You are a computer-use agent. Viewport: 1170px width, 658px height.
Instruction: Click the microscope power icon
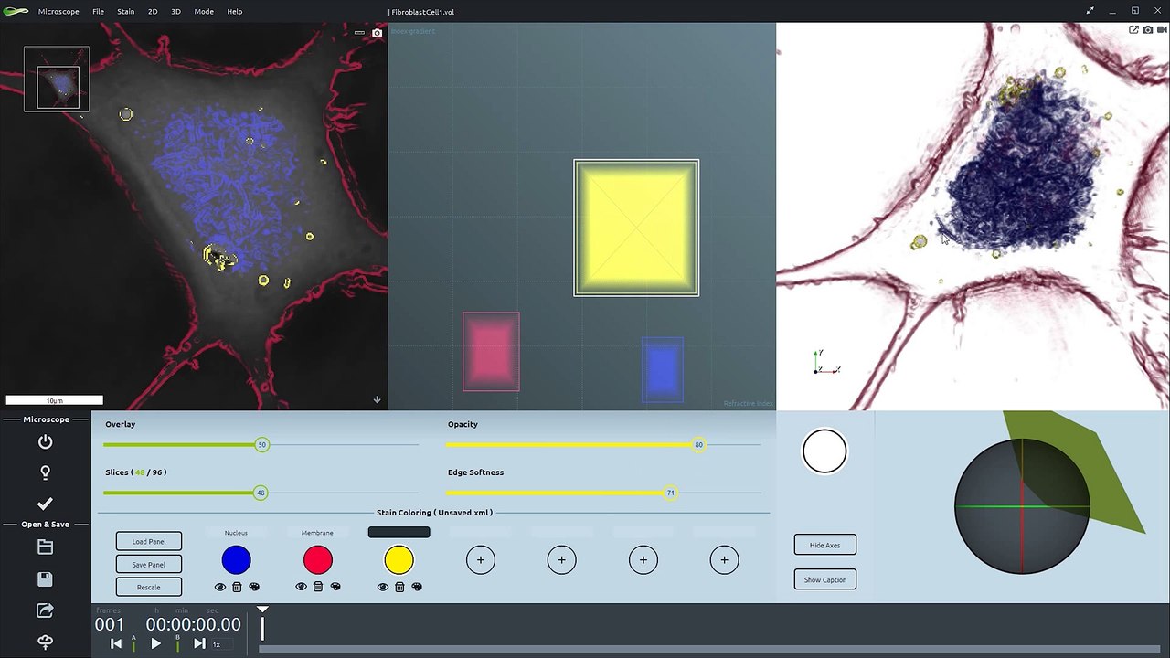(45, 442)
